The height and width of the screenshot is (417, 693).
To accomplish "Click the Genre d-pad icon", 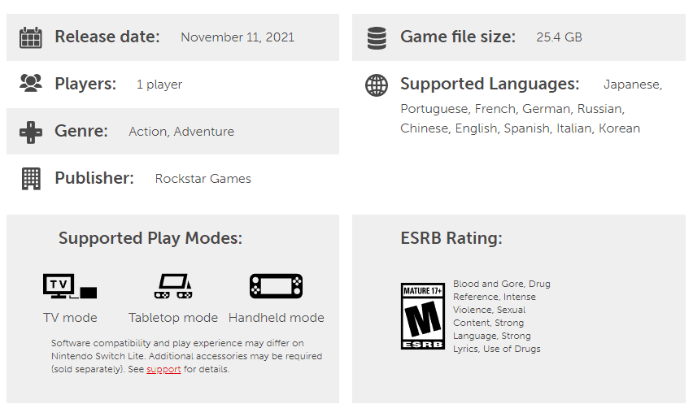I will 31,132.
